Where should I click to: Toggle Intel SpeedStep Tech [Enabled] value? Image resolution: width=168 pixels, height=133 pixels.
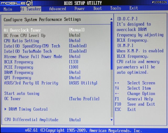click(x=78, y=46)
